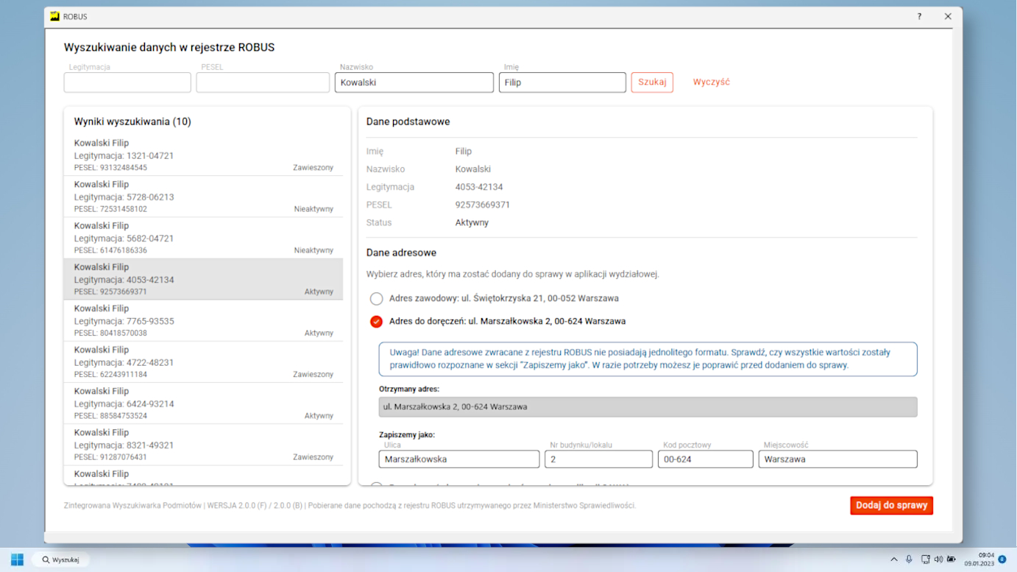Click the Wyszukiwanie danych w rejestrze ROBUS title
This screenshot has width=1017, height=572.
pos(169,48)
